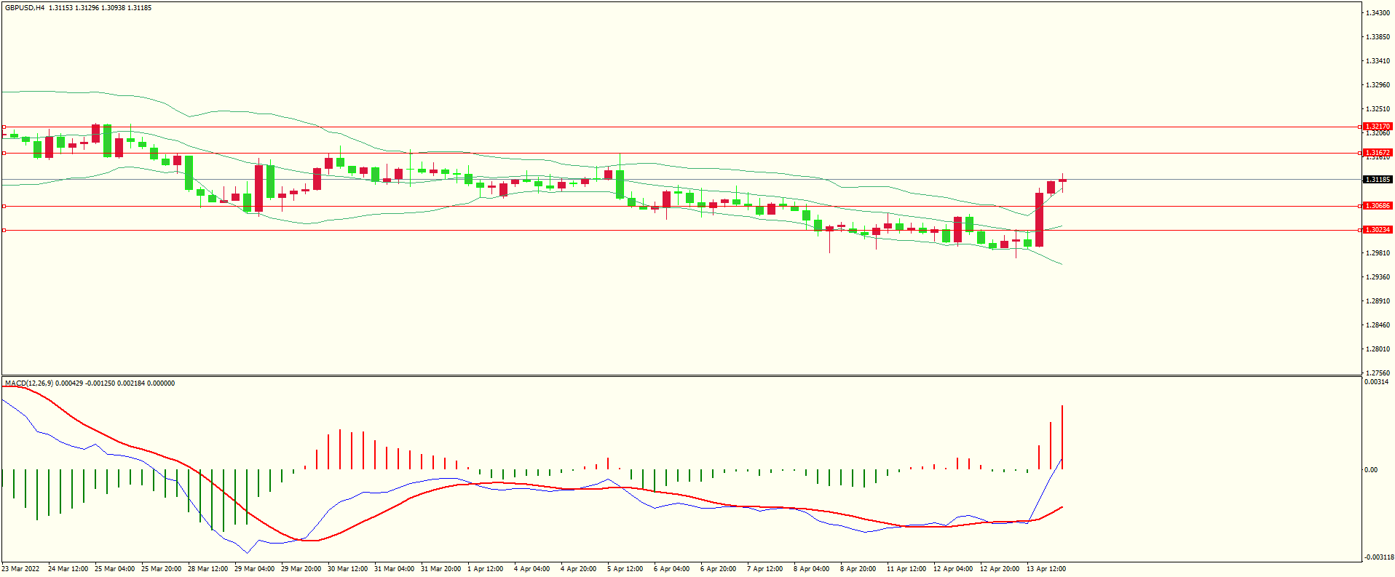The width and height of the screenshot is (1395, 577).
Task: Click the 1.28910 price scale label
Action: click(x=1378, y=301)
